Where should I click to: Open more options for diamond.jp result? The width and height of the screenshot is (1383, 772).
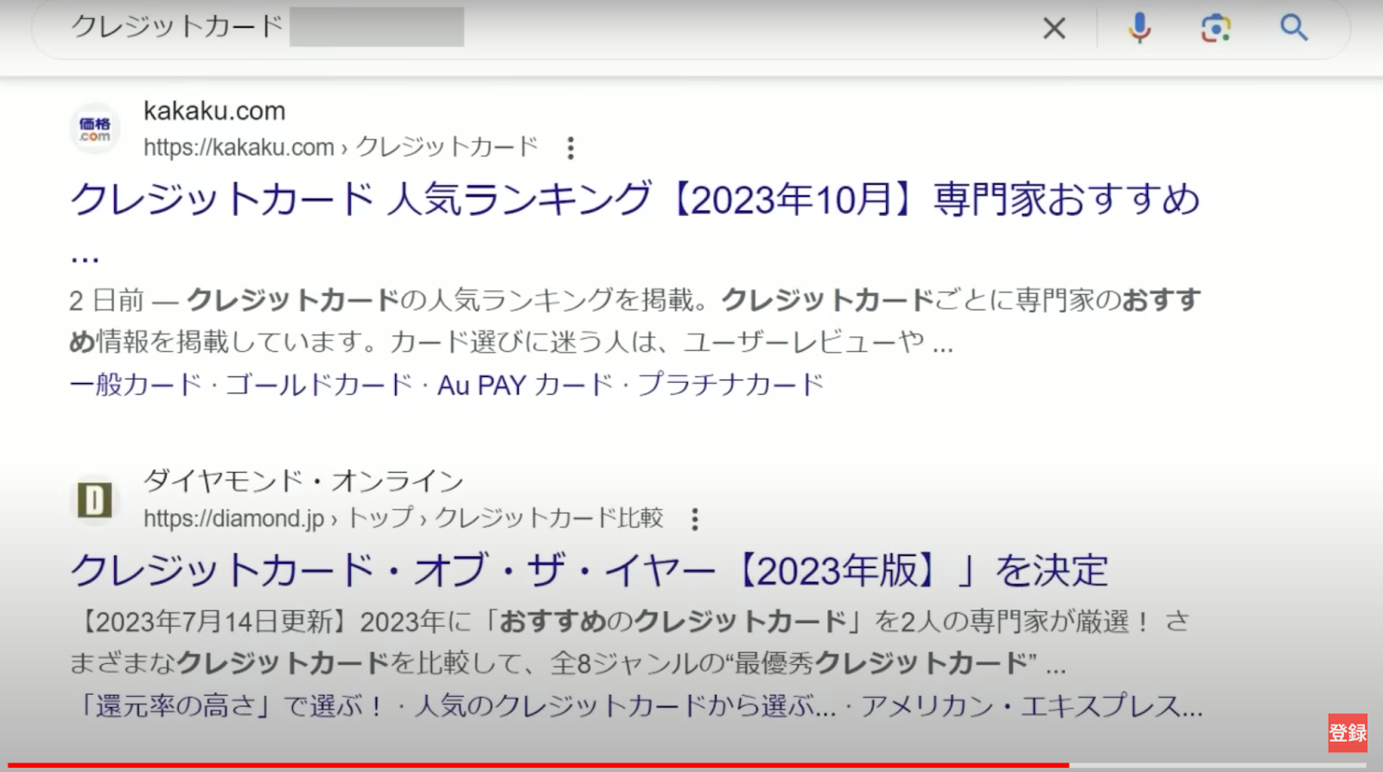pyautogui.click(x=695, y=519)
